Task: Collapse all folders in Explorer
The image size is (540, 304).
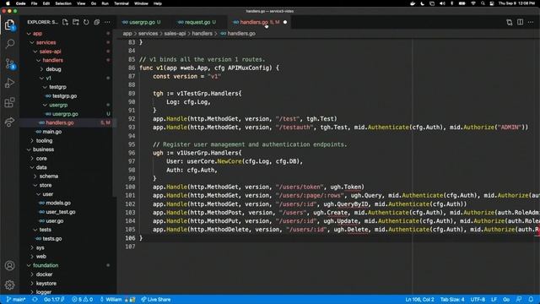Action: (x=97, y=22)
